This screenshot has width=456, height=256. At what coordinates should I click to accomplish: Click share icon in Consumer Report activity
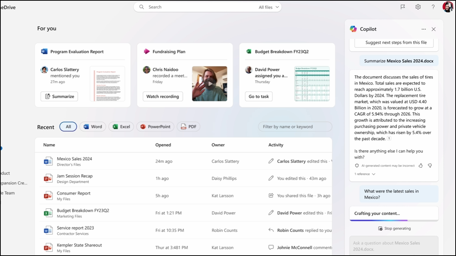[271, 195]
